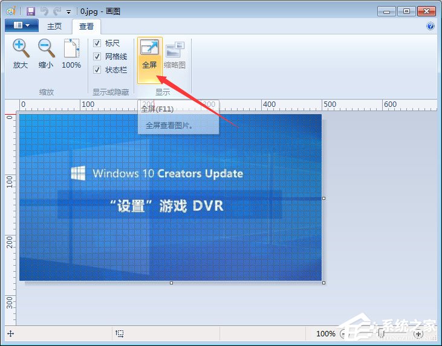This screenshot has width=442, height=346.
Task: Disable the 状态栏 (status bar) checkbox
Action: tap(97, 69)
